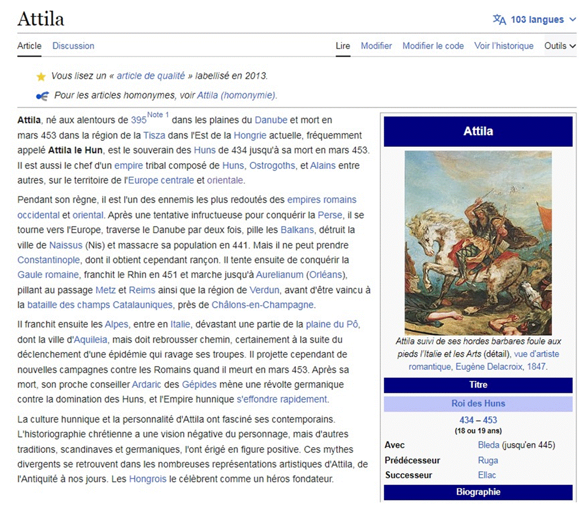Viewport: 588px width, 521px height.
Task: Open the Hongrois link
Action: [x=147, y=479]
